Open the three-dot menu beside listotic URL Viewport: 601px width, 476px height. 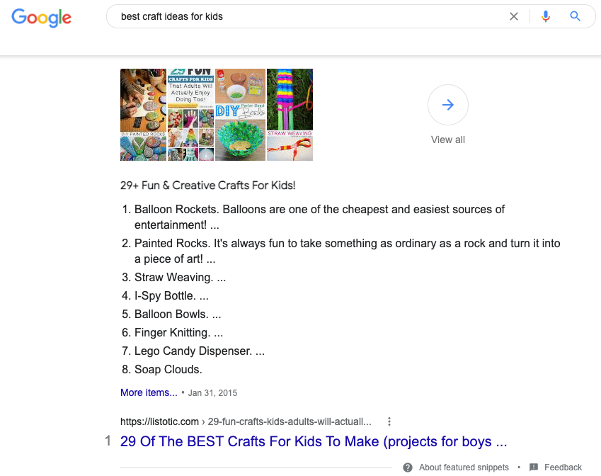(x=389, y=421)
